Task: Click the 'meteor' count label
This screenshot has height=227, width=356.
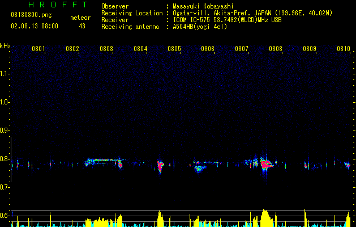Action: pyautogui.click(x=80, y=18)
